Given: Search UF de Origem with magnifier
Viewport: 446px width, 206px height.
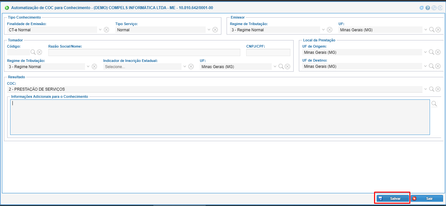Looking at the screenshot, I should [432, 52].
